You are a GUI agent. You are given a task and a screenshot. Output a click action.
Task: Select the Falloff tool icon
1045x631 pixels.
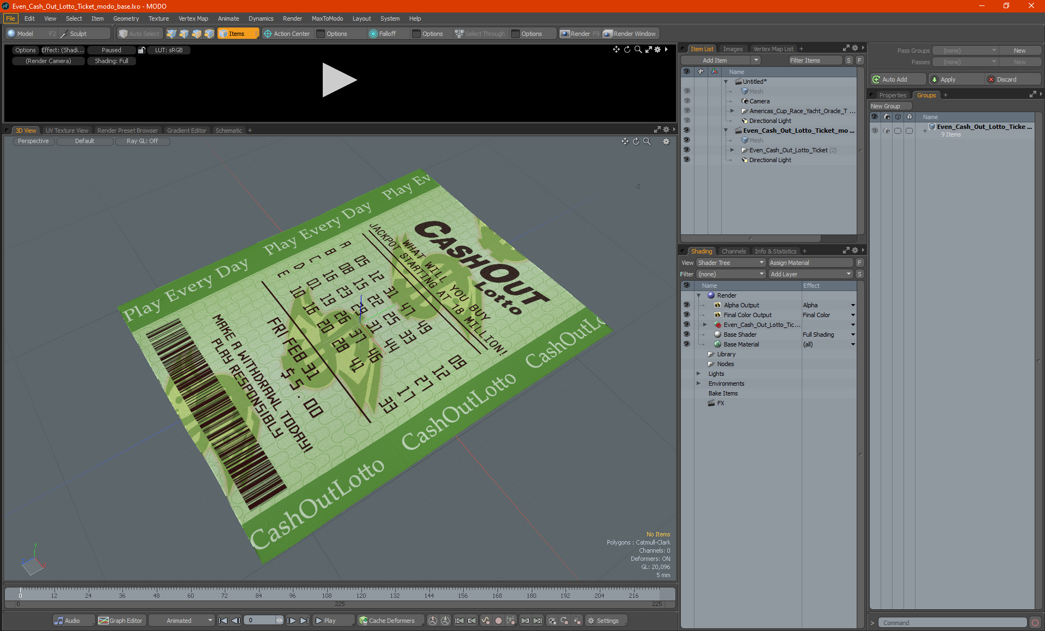pyautogui.click(x=373, y=34)
